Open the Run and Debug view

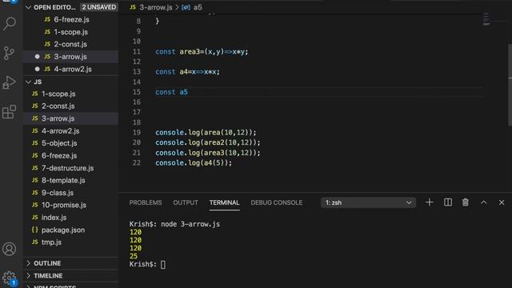9,82
